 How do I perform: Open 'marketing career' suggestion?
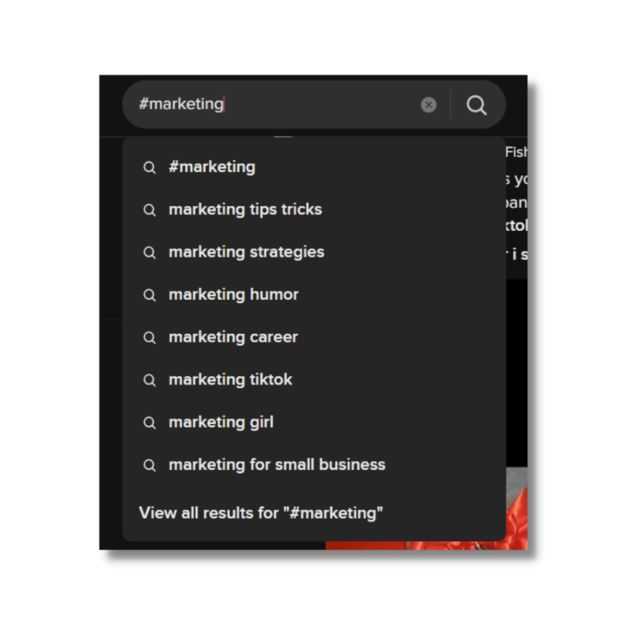[x=314, y=337]
